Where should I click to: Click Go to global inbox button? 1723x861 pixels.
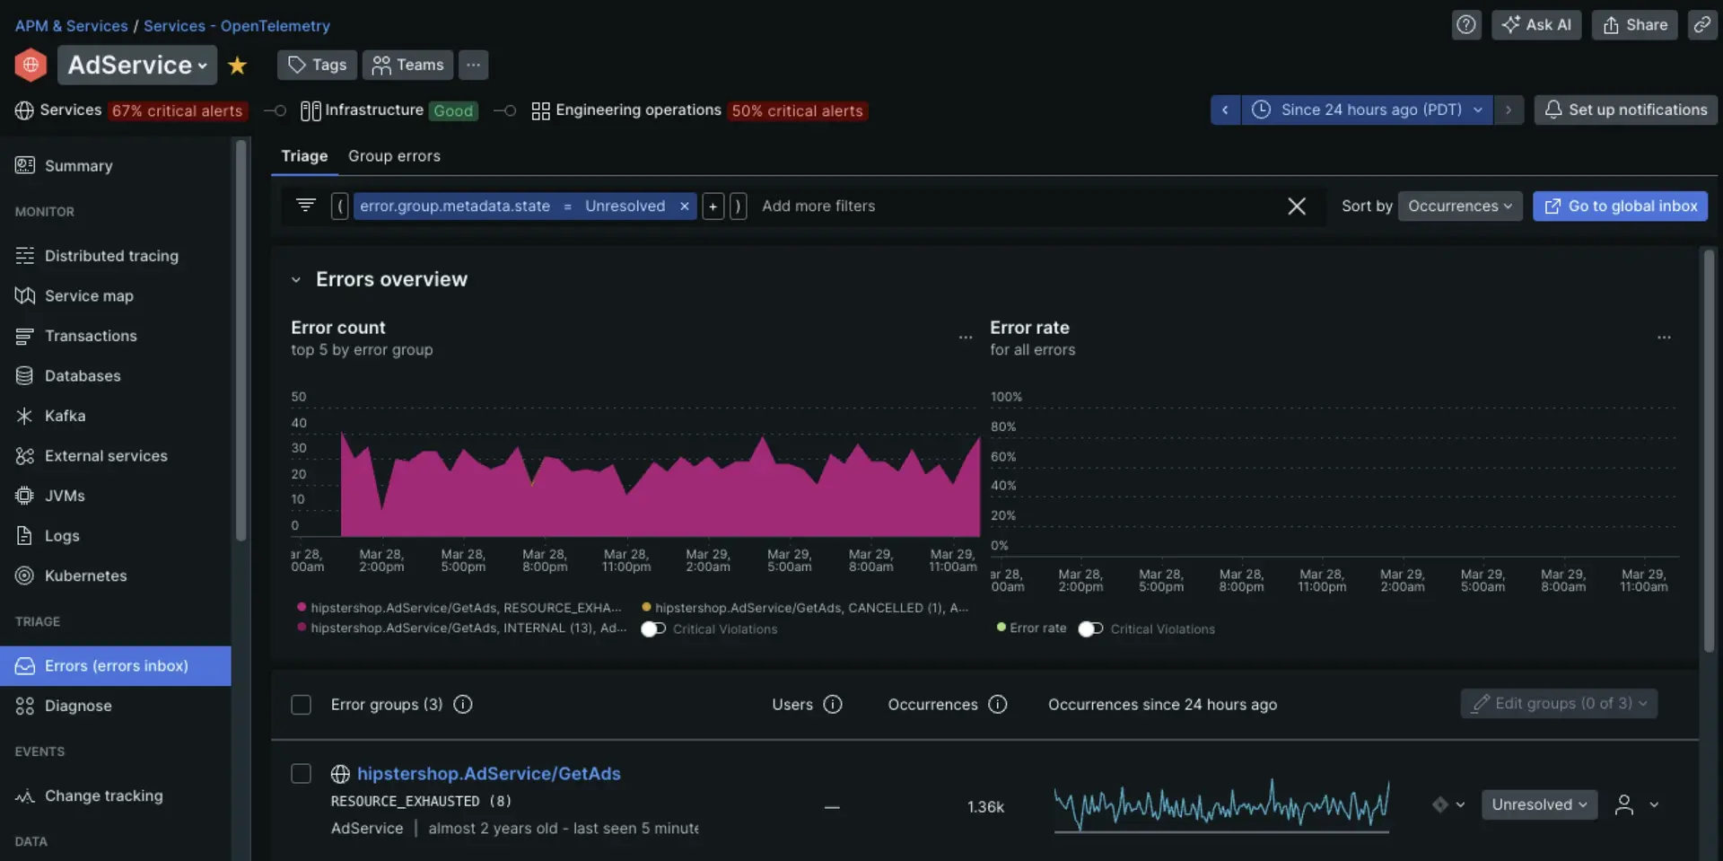(x=1620, y=206)
